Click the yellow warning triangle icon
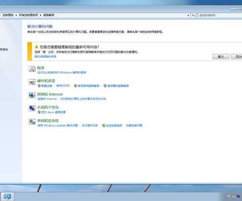 pos(36,47)
